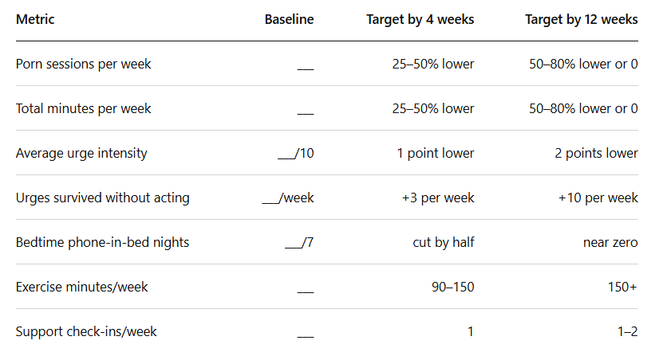Click the blank before /week in urges survived
Image resolution: width=667 pixels, height=356 pixels.
tap(270, 202)
